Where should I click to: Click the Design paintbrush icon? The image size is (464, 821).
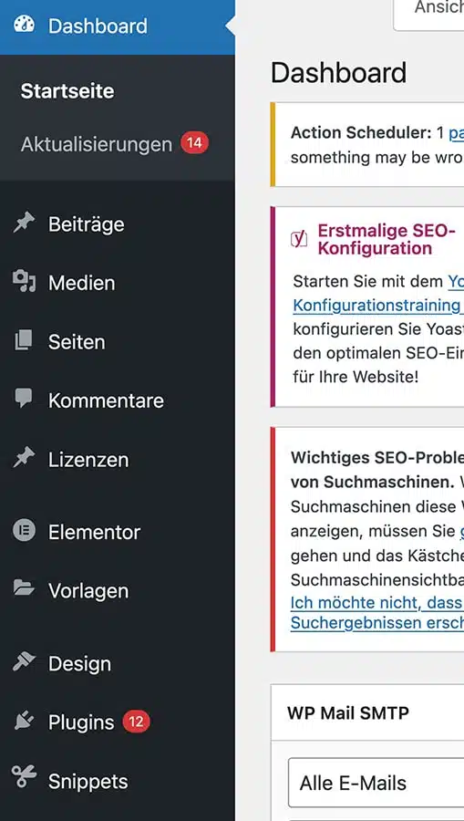pos(24,662)
